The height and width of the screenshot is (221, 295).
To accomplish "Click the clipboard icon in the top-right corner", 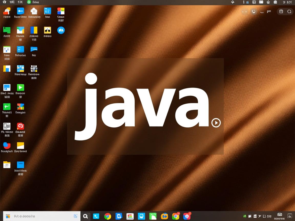I will click(281, 11).
